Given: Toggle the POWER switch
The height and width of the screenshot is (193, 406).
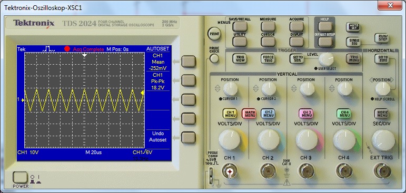Looking at the screenshot, I should click(x=20, y=177).
